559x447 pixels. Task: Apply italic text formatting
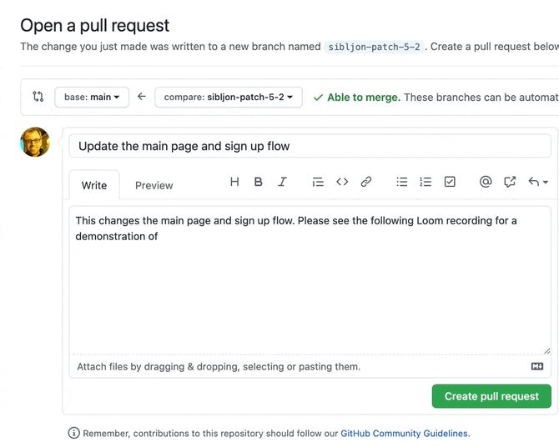(282, 182)
